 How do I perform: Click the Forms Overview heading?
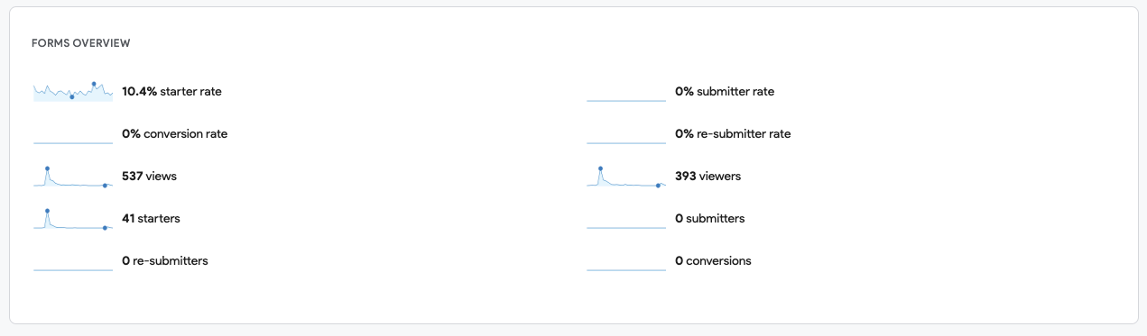(x=81, y=43)
